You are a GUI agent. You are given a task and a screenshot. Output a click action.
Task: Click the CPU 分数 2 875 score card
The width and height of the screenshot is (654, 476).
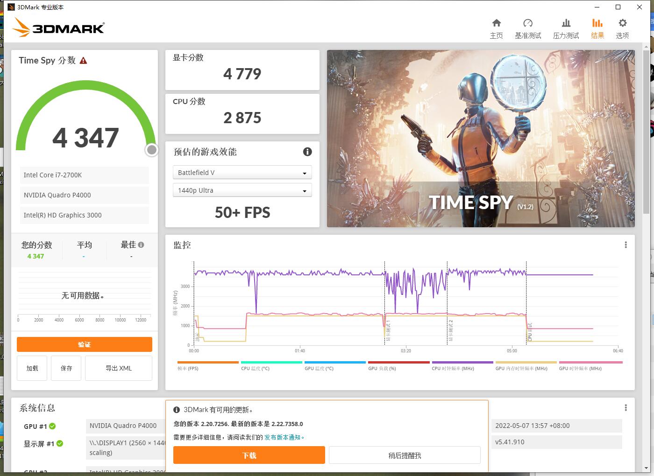(x=242, y=114)
